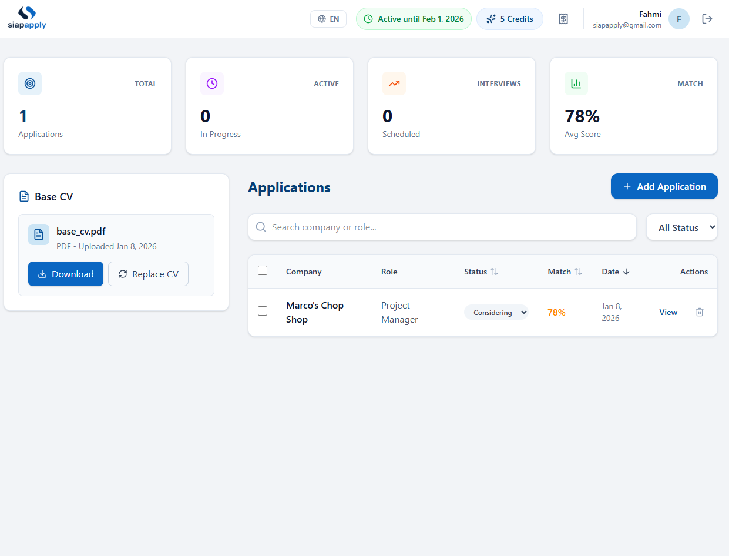
Task: Click the Project Manager role text
Action: tap(399, 312)
